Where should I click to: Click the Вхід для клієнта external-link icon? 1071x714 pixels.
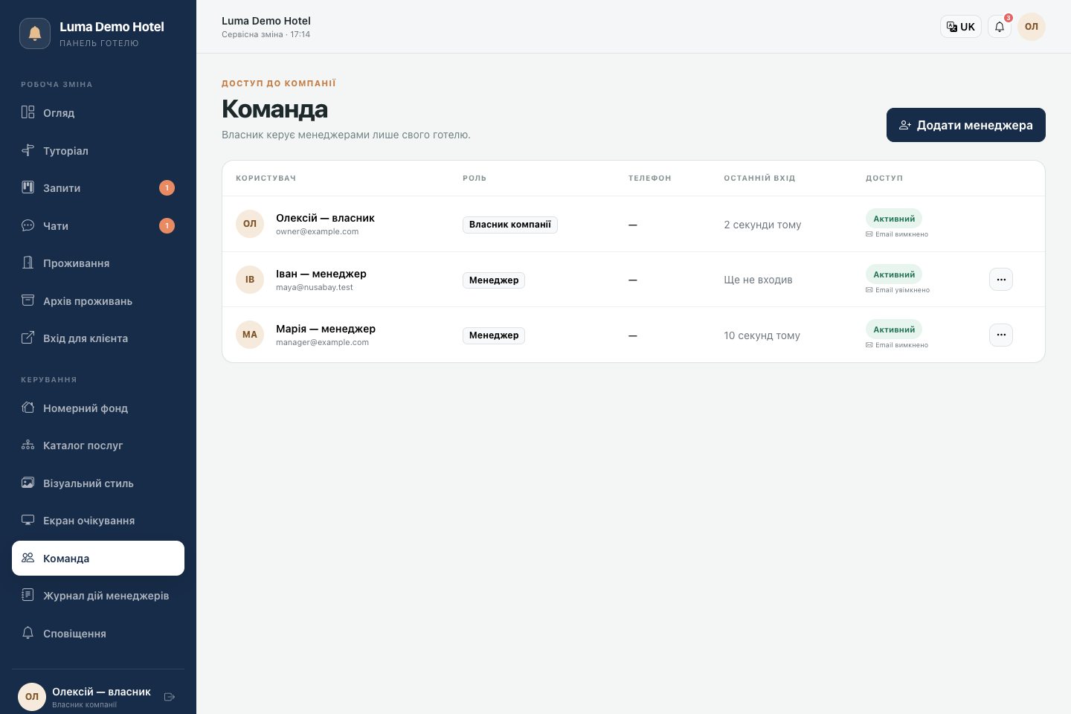click(x=28, y=338)
